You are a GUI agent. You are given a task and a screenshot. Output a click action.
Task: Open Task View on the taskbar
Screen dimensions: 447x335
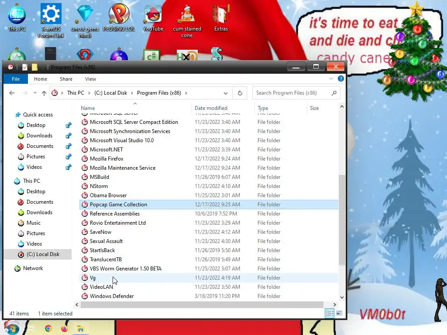tap(31, 328)
